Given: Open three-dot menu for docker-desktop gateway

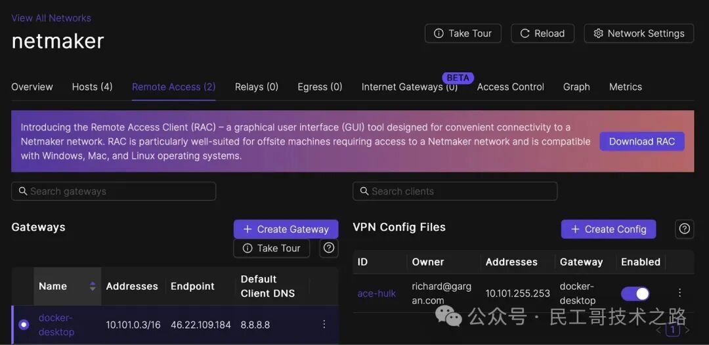Looking at the screenshot, I should pos(324,325).
